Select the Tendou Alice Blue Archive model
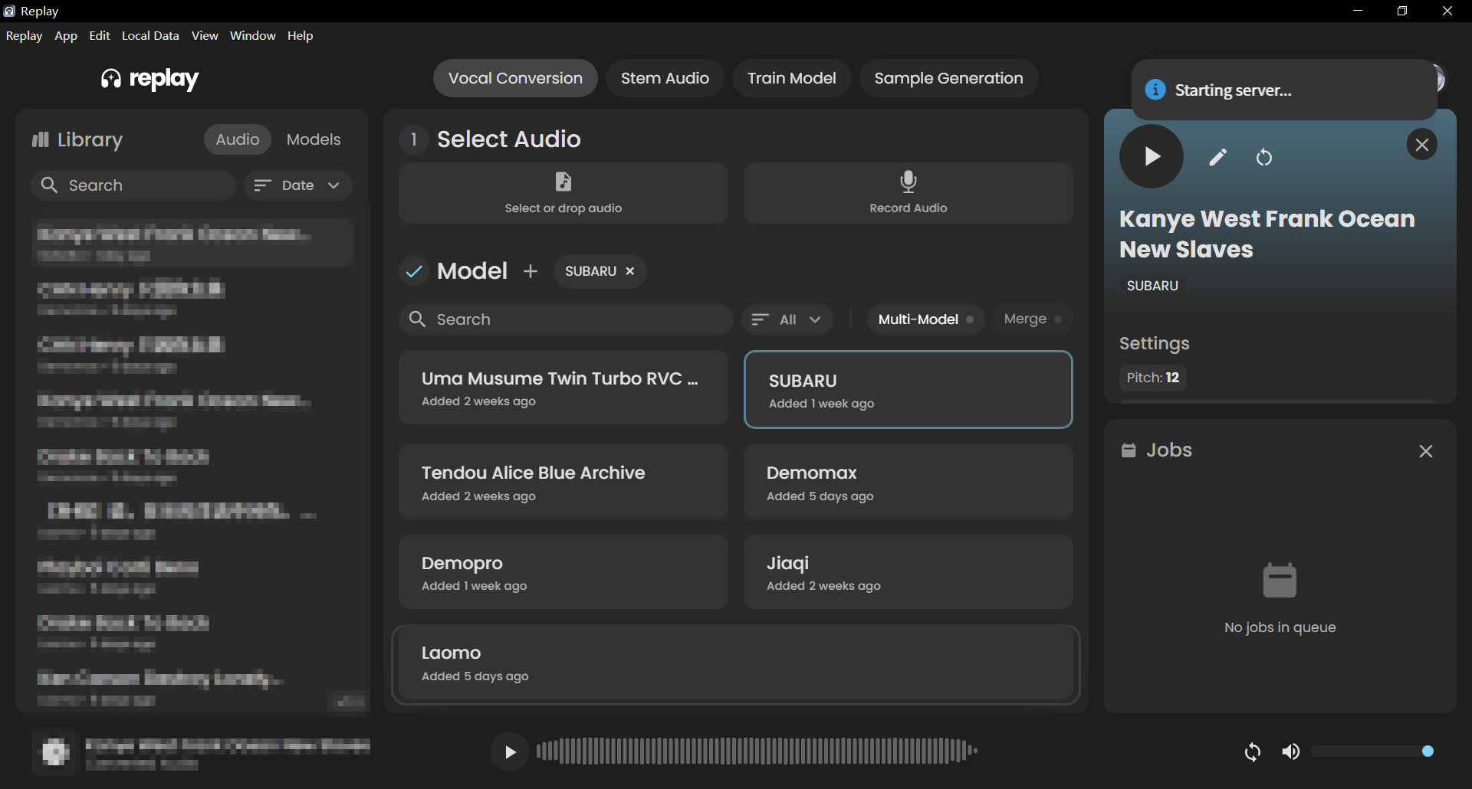 (563, 483)
